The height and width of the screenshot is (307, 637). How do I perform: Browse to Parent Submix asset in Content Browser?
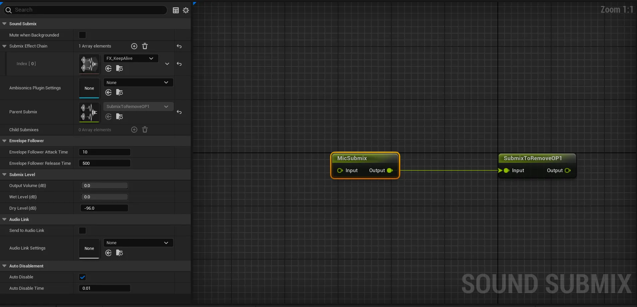(120, 116)
